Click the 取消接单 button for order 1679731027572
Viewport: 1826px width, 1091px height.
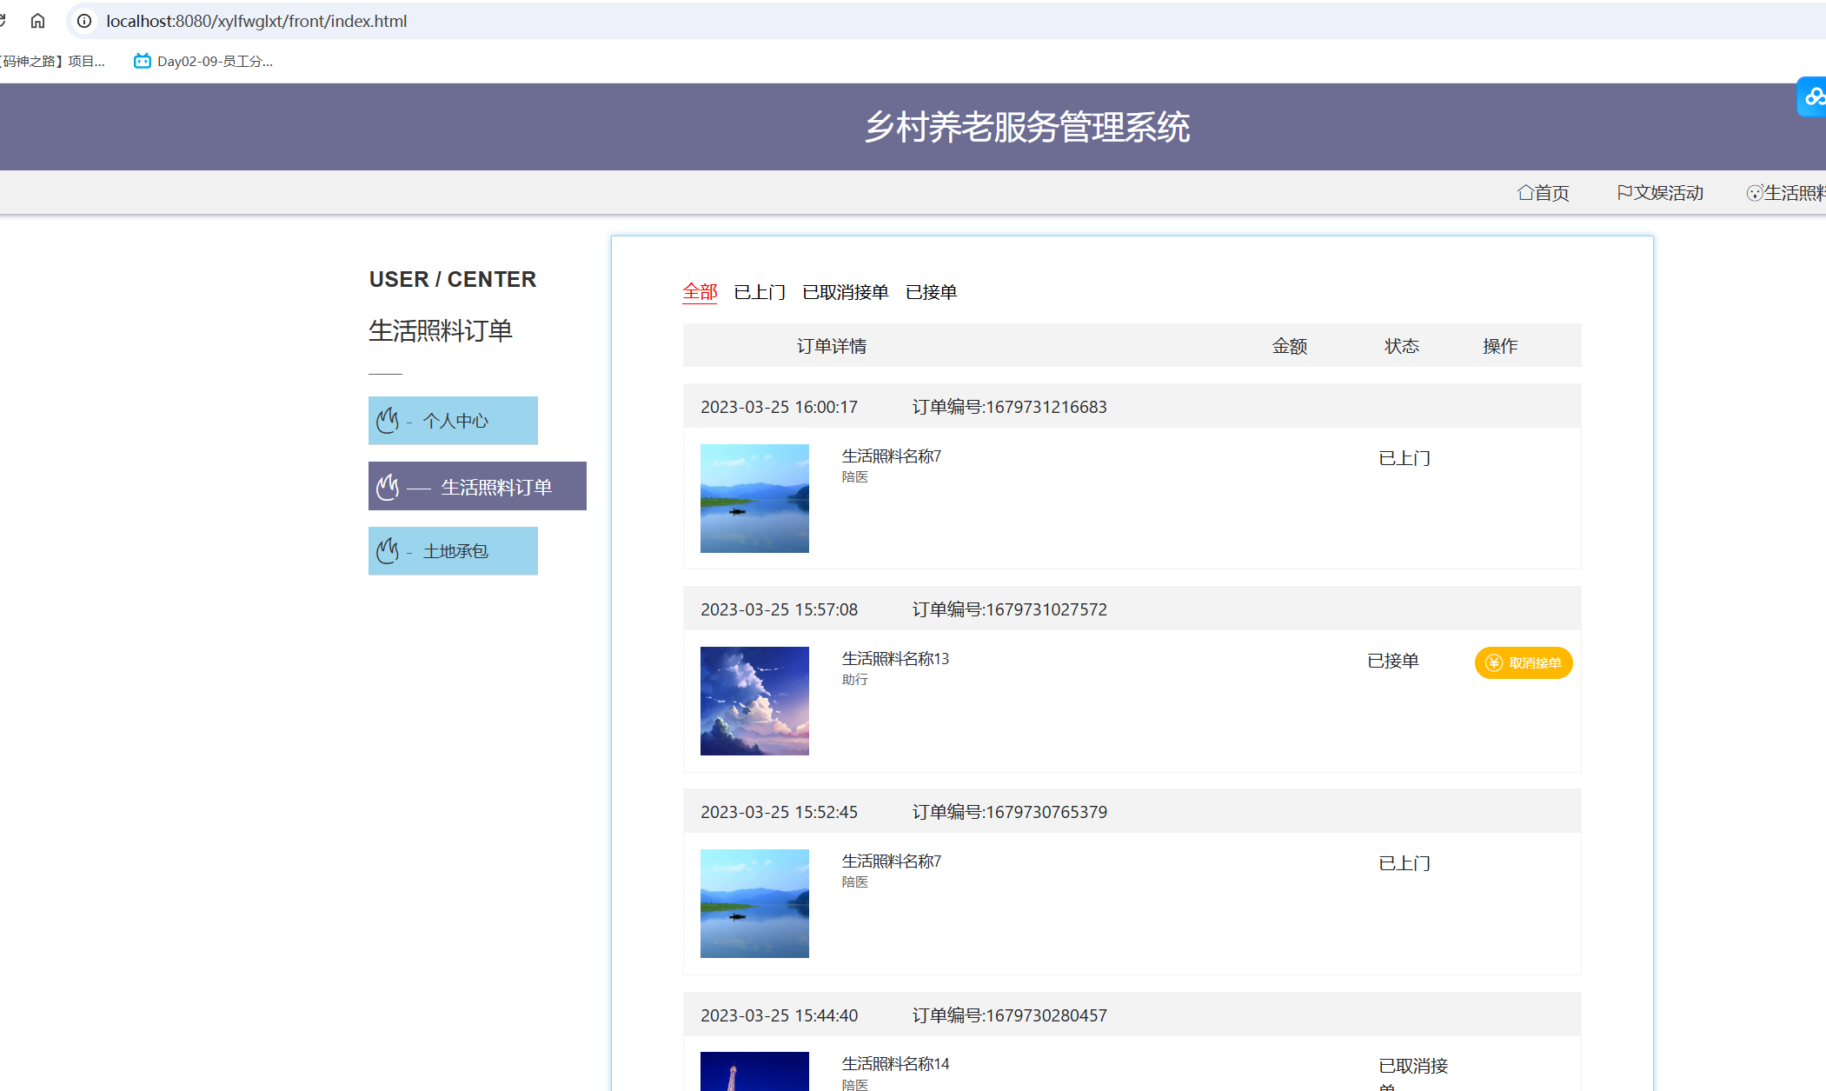tap(1524, 663)
